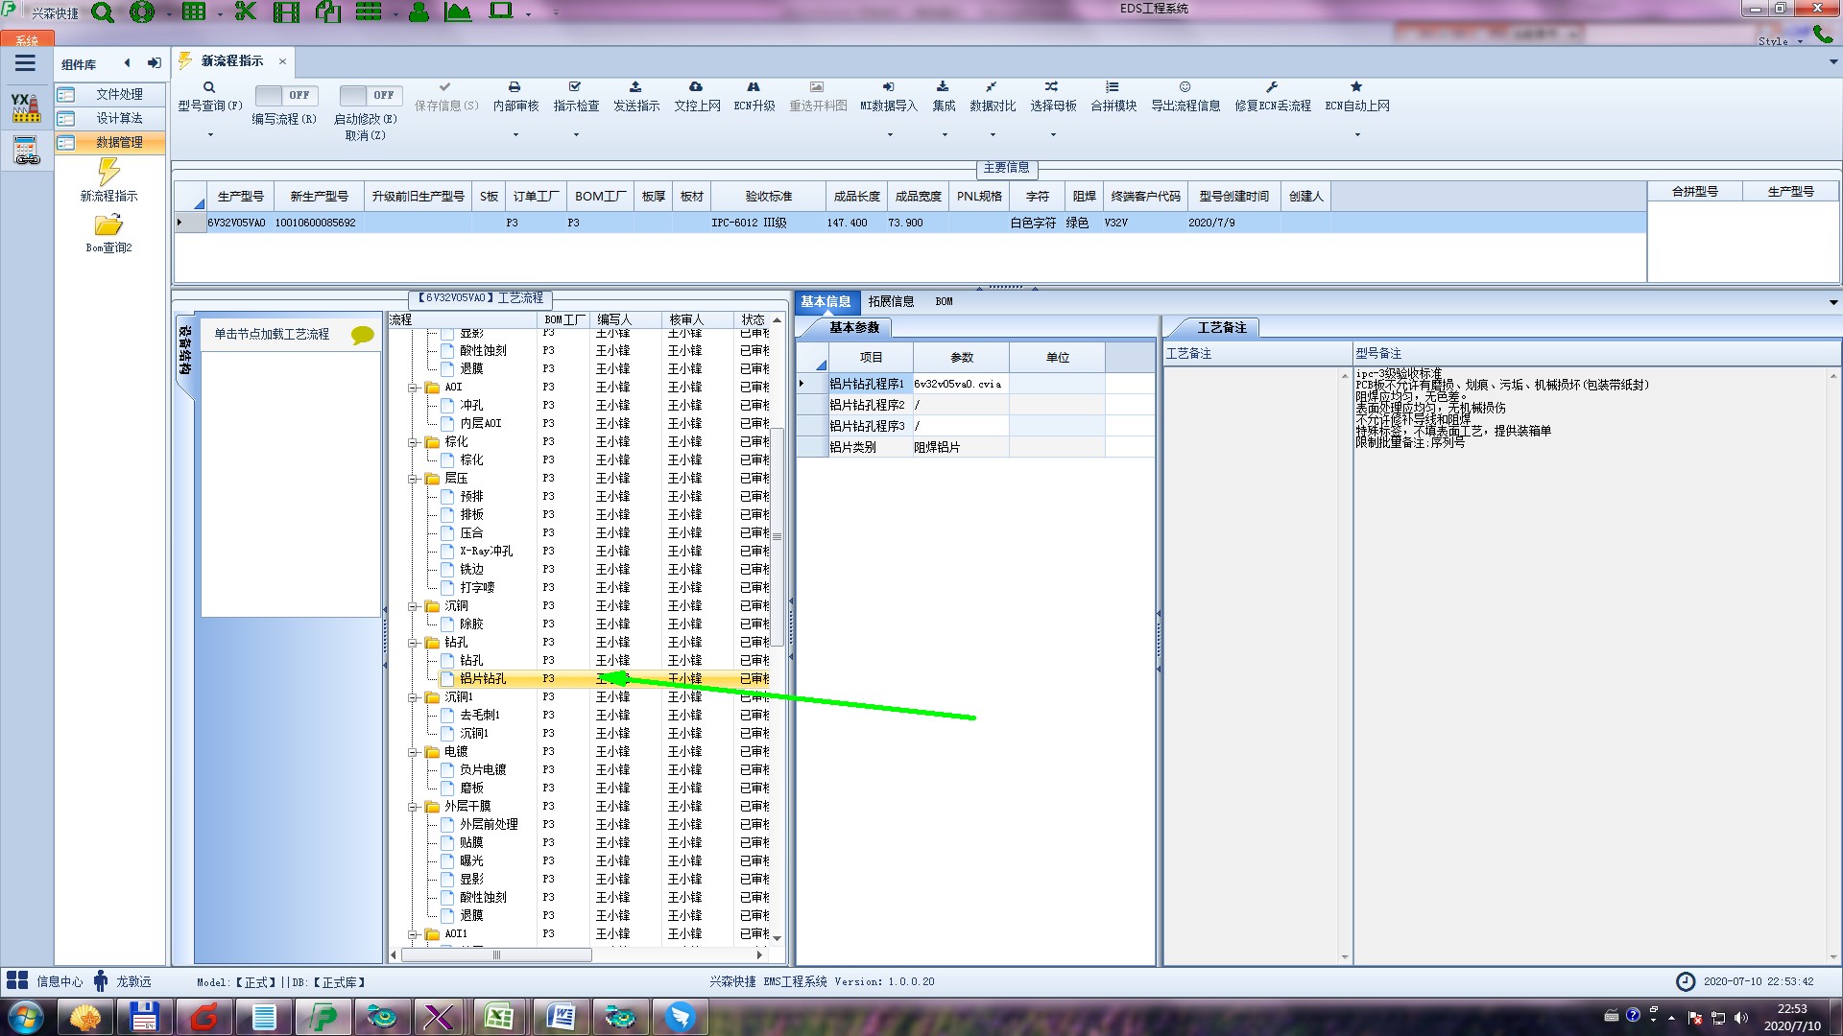This screenshot has width=1843, height=1036.
Task: Click ECN升级 toolbar icon
Action: pos(754,87)
